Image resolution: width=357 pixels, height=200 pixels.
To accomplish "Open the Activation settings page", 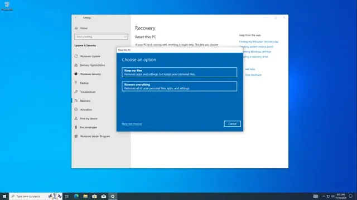I will click(86, 109).
